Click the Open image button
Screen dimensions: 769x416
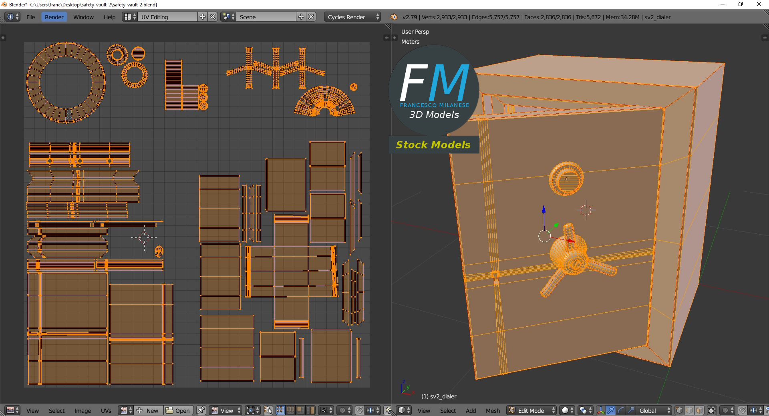(179, 410)
